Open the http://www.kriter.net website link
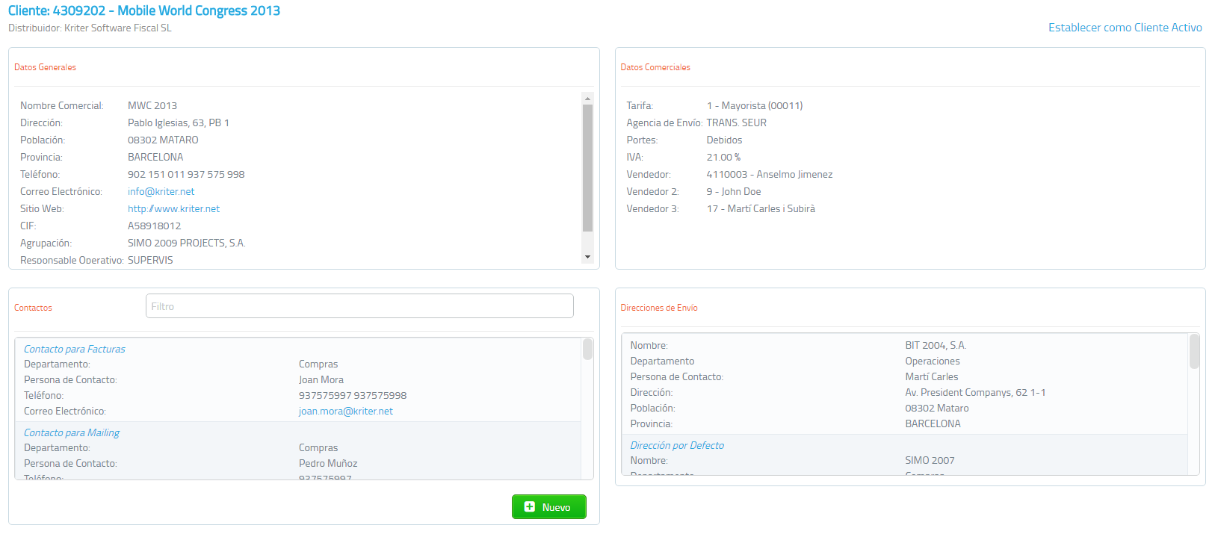The height and width of the screenshot is (537, 1215). pos(173,209)
